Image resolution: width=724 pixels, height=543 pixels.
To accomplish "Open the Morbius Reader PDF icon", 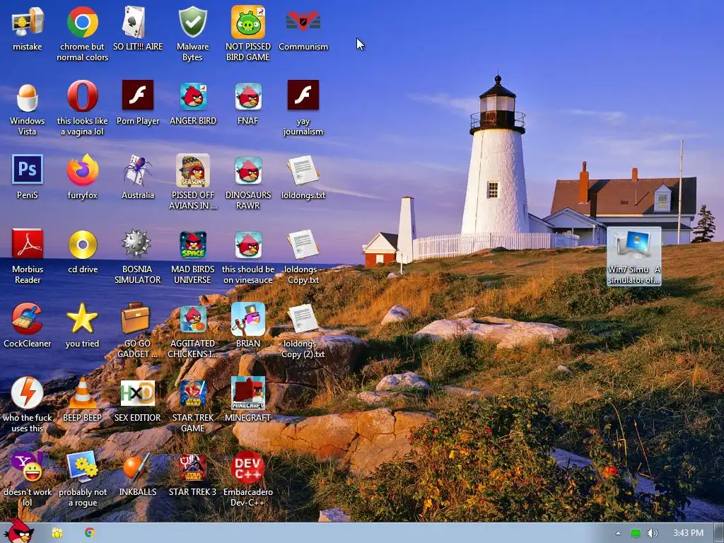I will coord(28,244).
